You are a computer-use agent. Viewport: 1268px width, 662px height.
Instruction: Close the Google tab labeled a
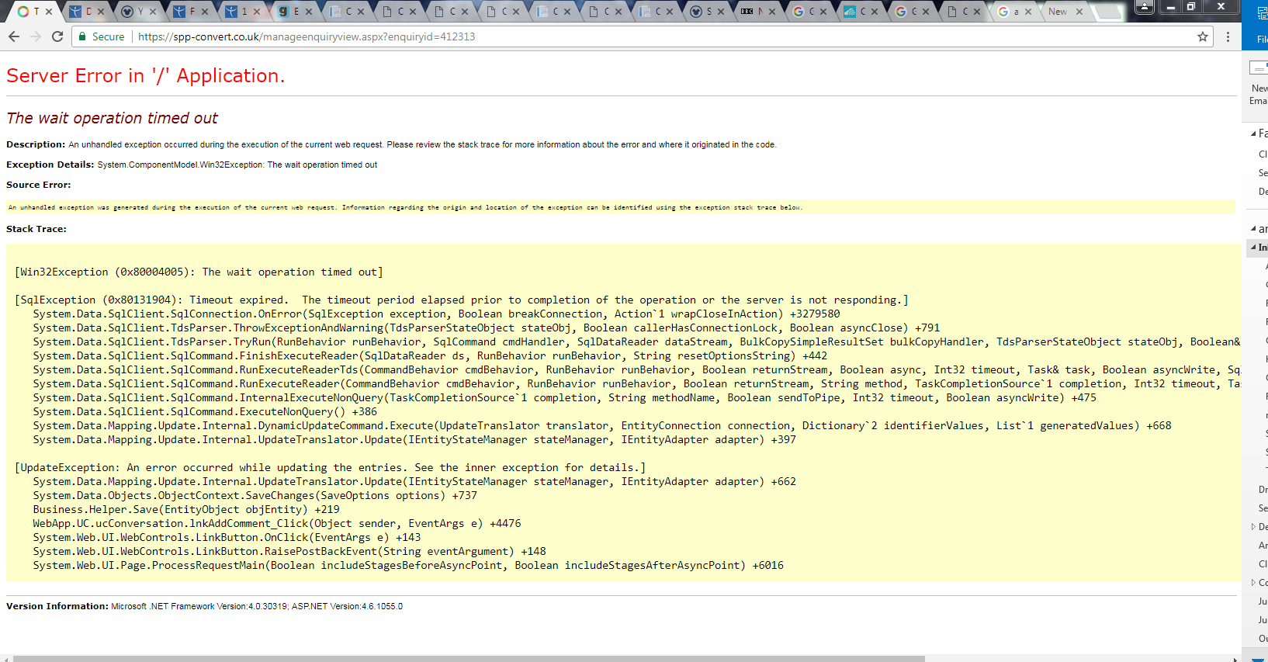1028,12
